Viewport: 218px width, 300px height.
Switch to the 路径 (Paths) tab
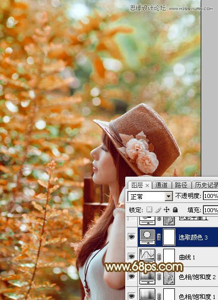181,185
